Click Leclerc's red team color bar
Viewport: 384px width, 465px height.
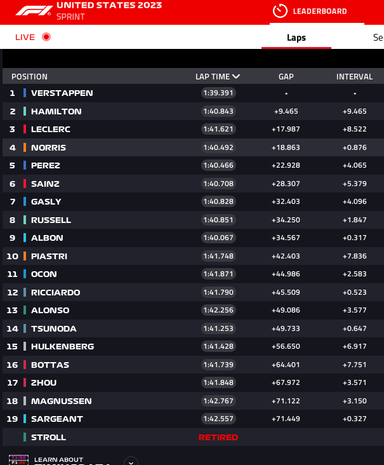25,129
